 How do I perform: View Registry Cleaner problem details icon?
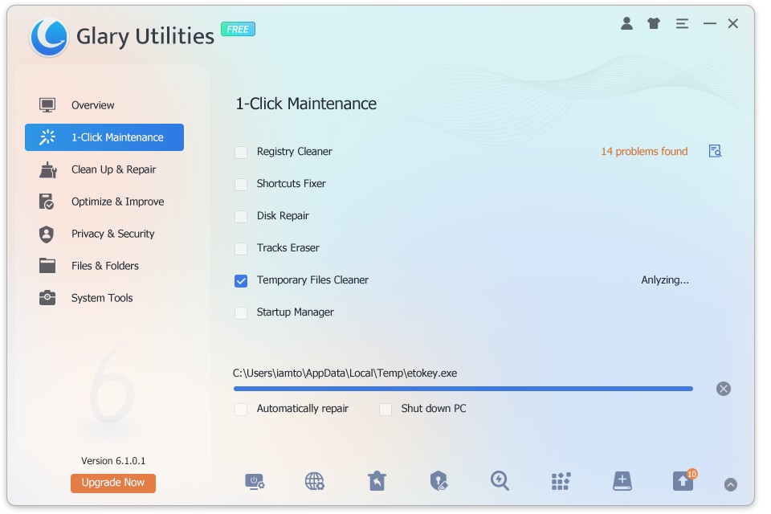[x=715, y=151]
